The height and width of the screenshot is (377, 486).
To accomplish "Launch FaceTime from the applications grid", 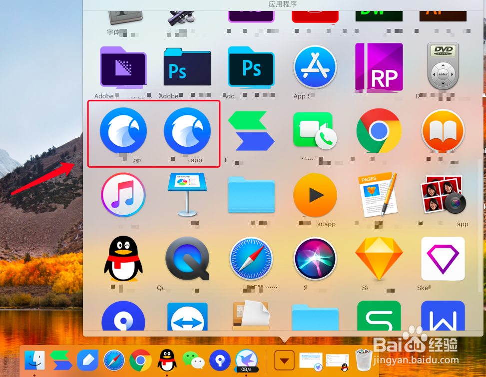I will pyautogui.click(x=315, y=130).
